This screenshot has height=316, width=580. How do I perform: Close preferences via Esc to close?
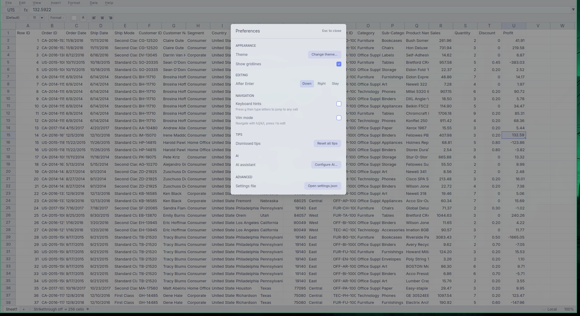(332, 31)
